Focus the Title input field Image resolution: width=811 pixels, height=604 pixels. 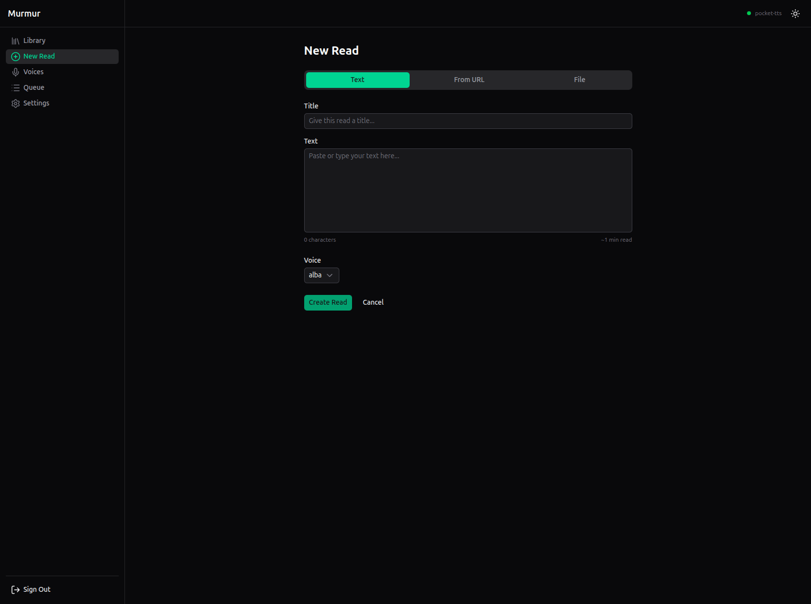(x=467, y=121)
